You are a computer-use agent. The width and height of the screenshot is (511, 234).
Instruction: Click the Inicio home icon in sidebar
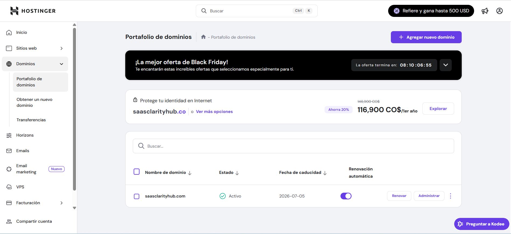(9, 32)
